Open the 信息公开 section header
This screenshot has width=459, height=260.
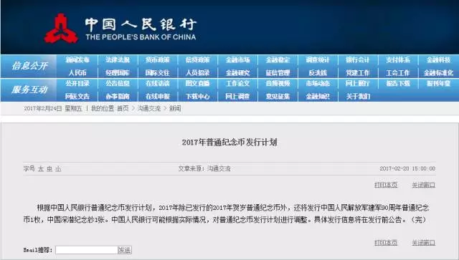pyautogui.click(x=29, y=66)
